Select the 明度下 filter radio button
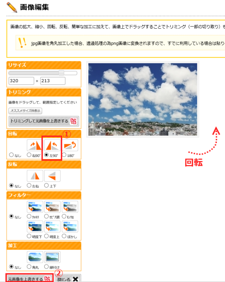Viewport: 225px width, 282px height. (29, 236)
